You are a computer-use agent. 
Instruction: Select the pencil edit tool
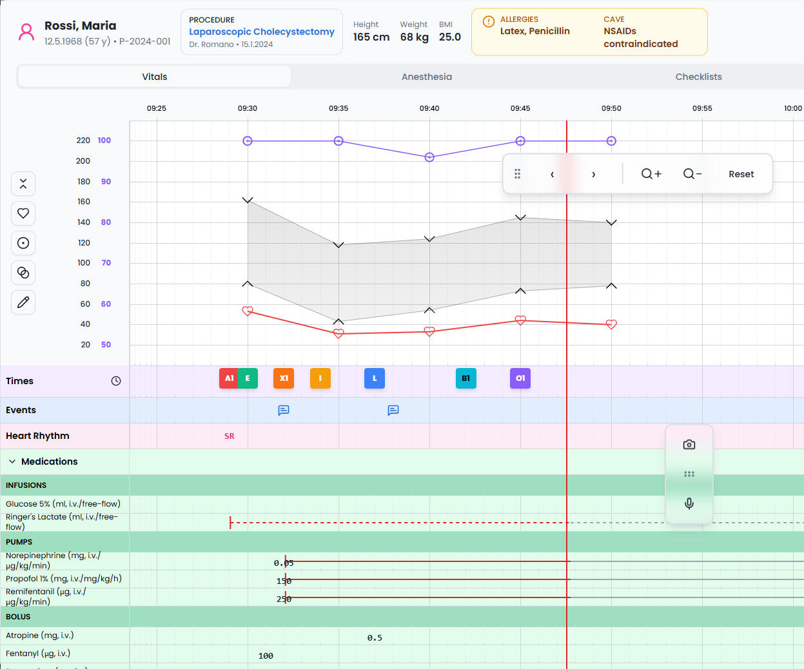pos(23,302)
